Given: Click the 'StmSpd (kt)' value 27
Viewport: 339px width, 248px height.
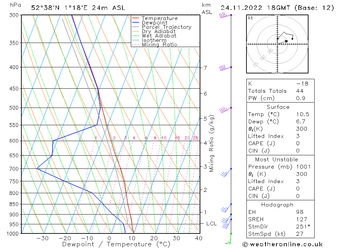Looking at the screenshot, I should (300, 234).
